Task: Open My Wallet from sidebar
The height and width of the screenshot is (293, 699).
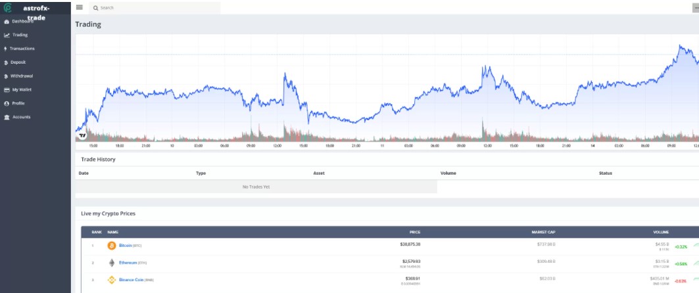Action: (x=18, y=89)
